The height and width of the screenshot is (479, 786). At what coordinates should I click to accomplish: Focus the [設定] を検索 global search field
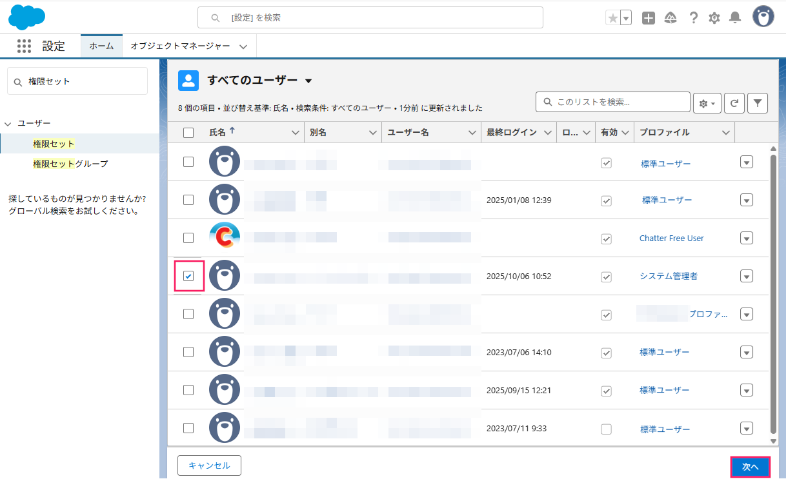pyautogui.click(x=370, y=17)
